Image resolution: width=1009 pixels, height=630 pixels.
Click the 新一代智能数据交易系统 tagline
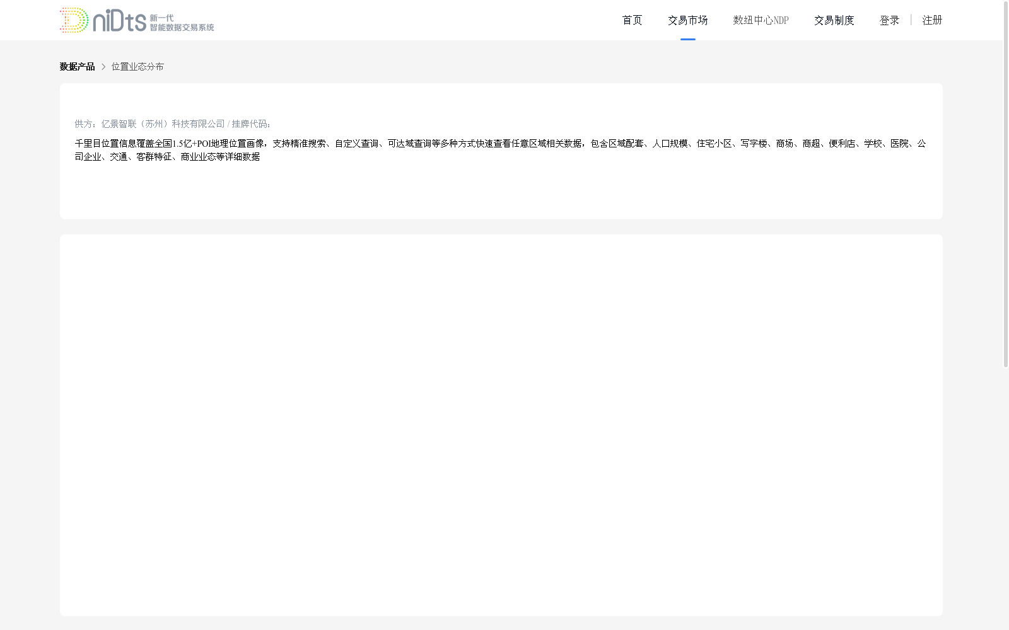point(182,23)
